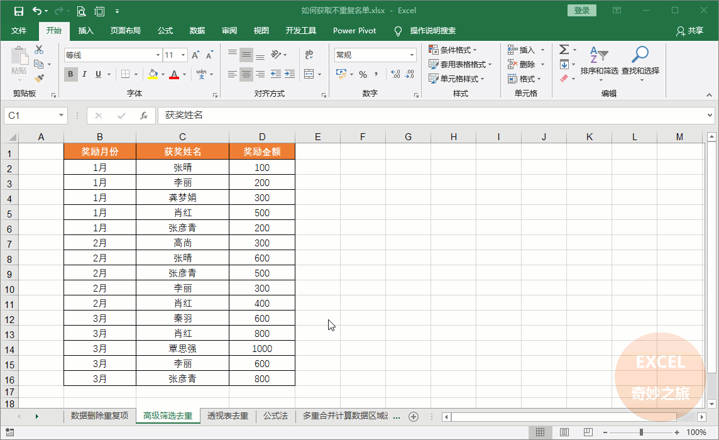Open the File (文件) tab
The width and height of the screenshot is (719, 440).
[19, 31]
